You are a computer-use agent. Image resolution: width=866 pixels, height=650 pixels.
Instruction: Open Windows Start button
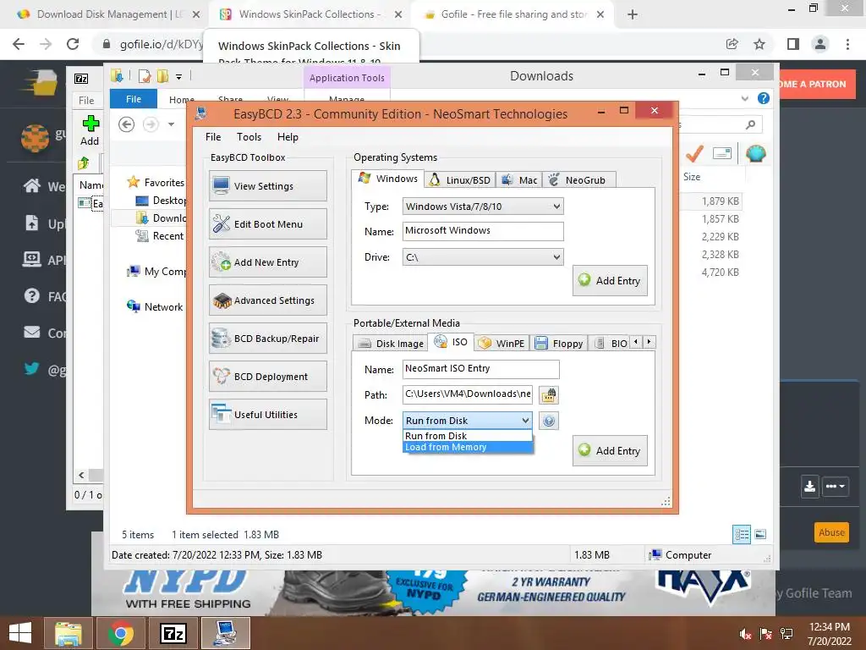click(20, 633)
